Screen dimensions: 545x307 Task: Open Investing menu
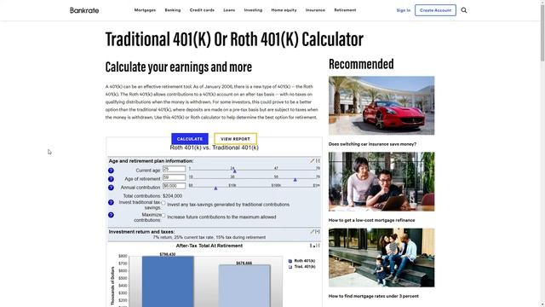pos(253,10)
